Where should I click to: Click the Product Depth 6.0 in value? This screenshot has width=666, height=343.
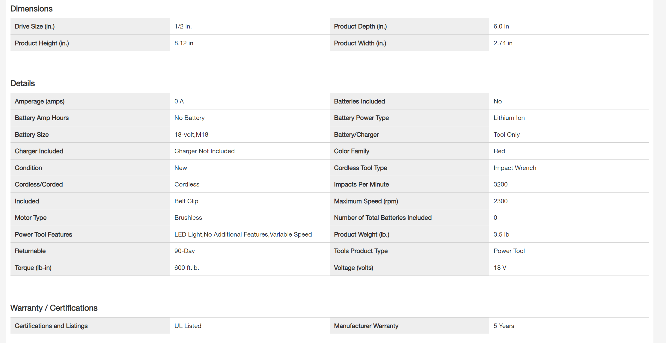(x=501, y=26)
